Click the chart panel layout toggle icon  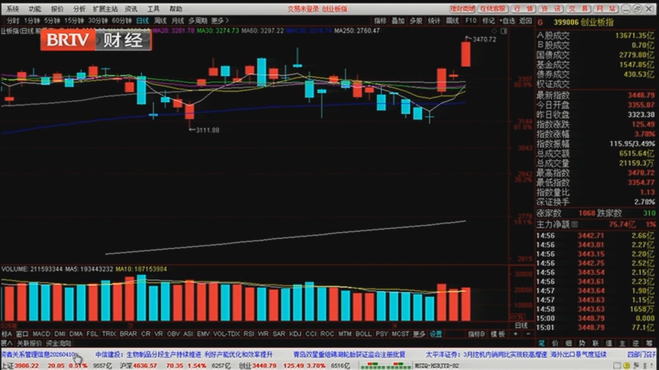pos(504,31)
